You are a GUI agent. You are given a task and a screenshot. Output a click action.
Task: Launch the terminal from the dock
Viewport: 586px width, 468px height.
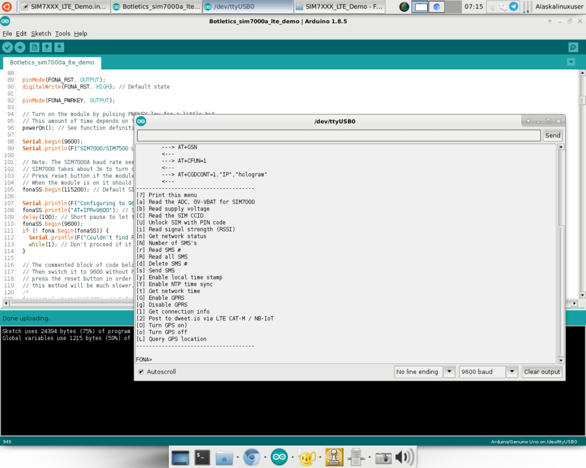point(203,457)
